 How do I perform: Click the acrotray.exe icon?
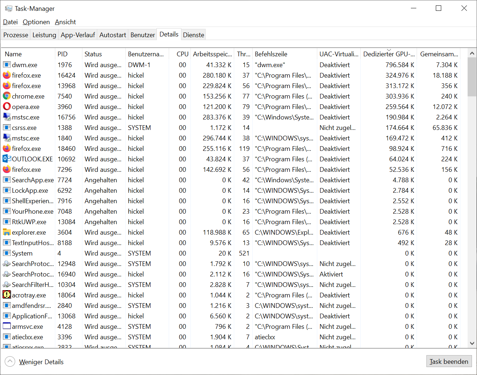pos(7,295)
